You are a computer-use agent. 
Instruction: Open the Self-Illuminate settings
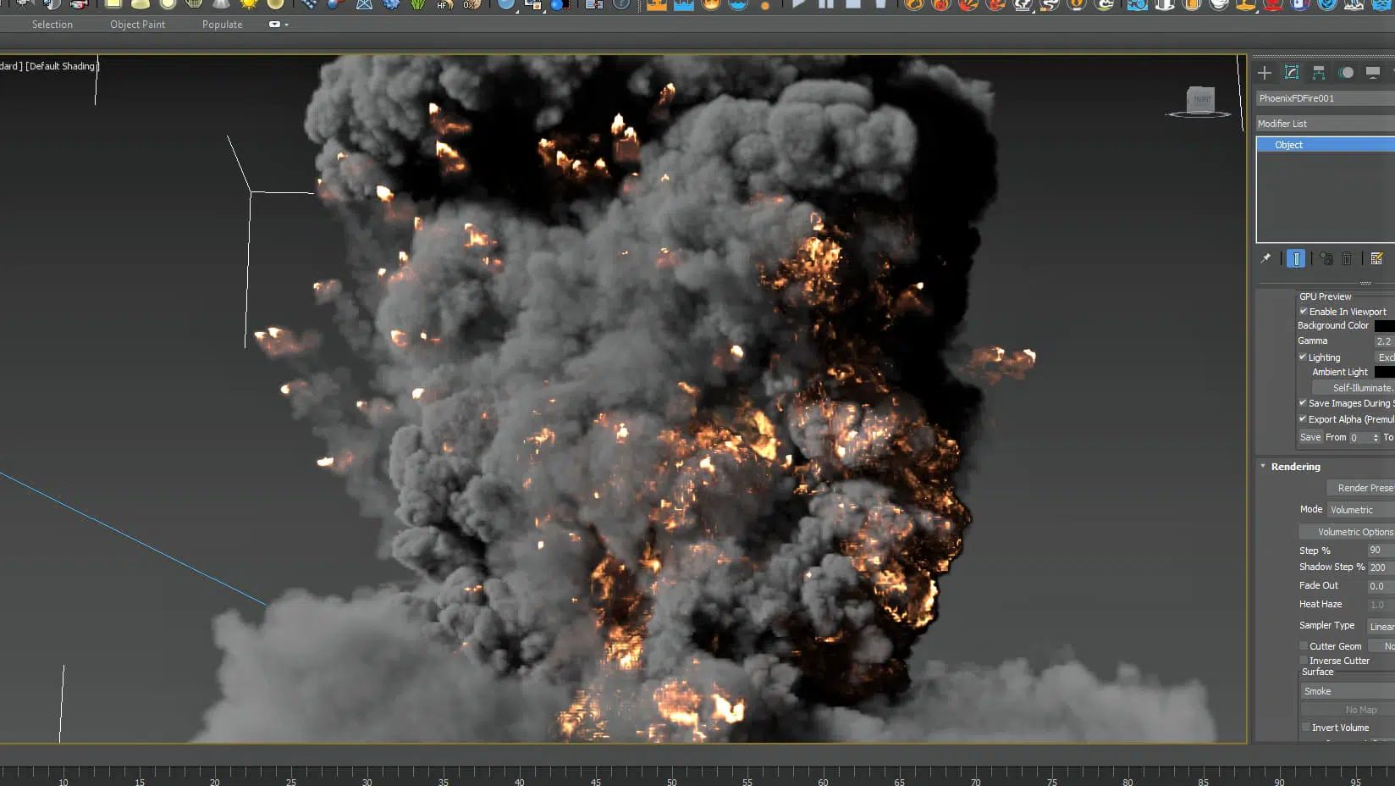coord(1358,387)
